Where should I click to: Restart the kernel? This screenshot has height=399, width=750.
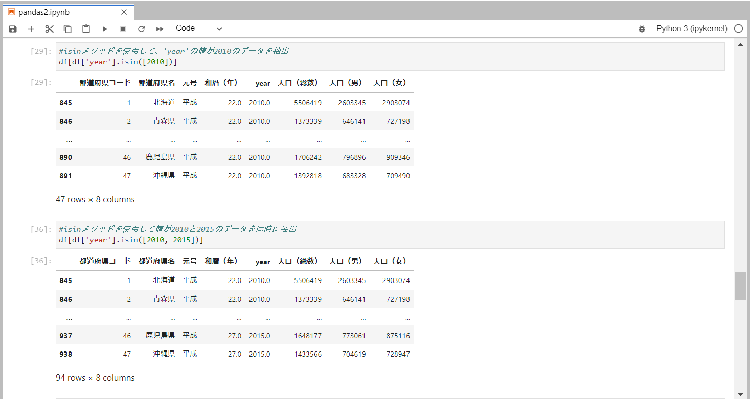(141, 29)
